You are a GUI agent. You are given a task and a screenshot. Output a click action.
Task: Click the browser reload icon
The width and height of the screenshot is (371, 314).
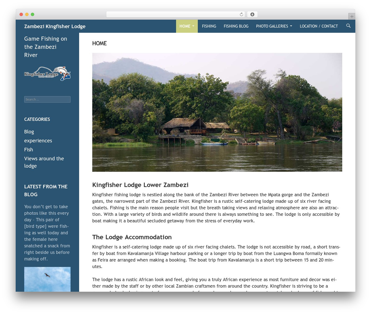[x=241, y=14]
